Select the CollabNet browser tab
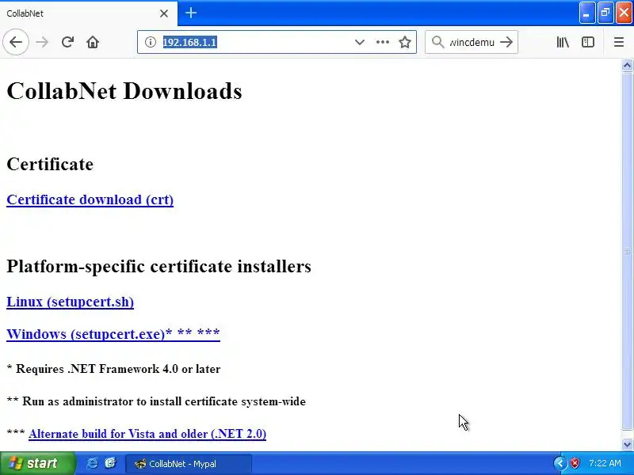This screenshot has height=475, width=634. pos(89,13)
